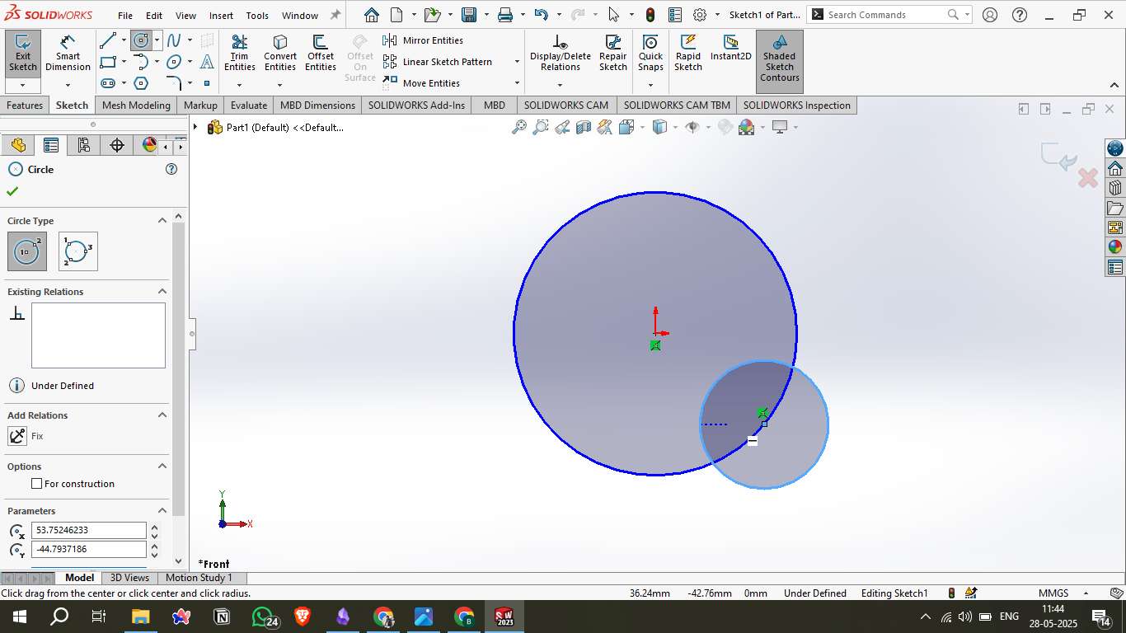The width and height of the screenshot is (1126, 633).
Task: Add the Fix relation
Action: tap(17, 436)
